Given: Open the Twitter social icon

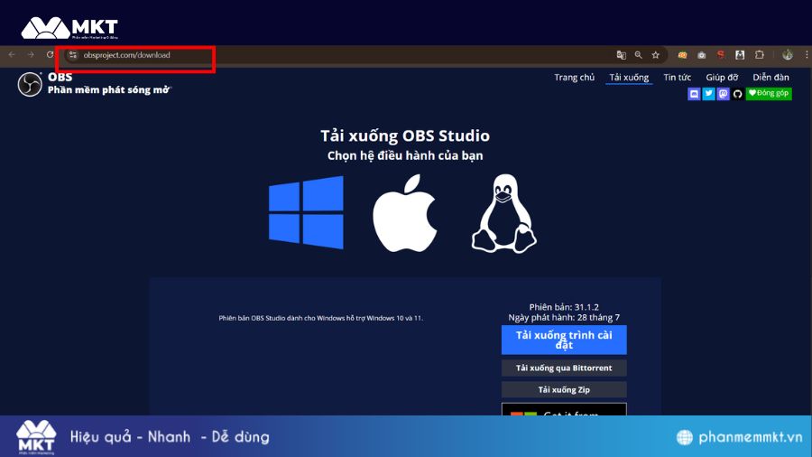Looking at the screenshot, I should point(708,94).
